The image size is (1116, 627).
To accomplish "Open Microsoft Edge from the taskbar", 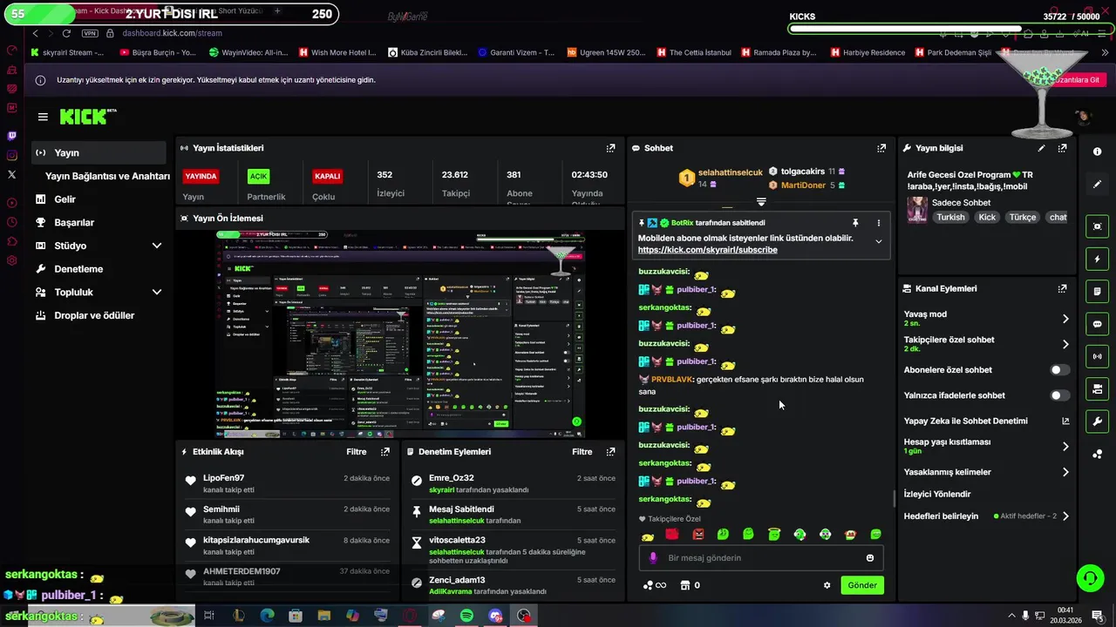I will coord(267,616).
